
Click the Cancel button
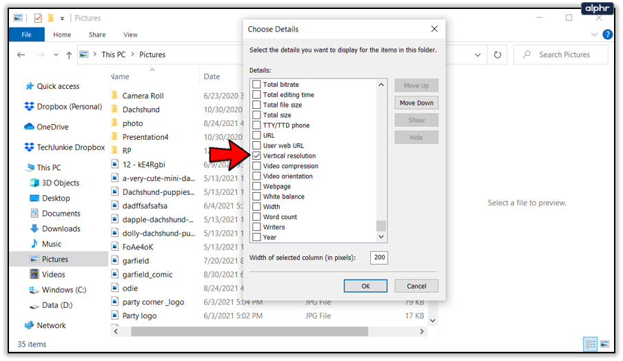click(x=416, y=286)
